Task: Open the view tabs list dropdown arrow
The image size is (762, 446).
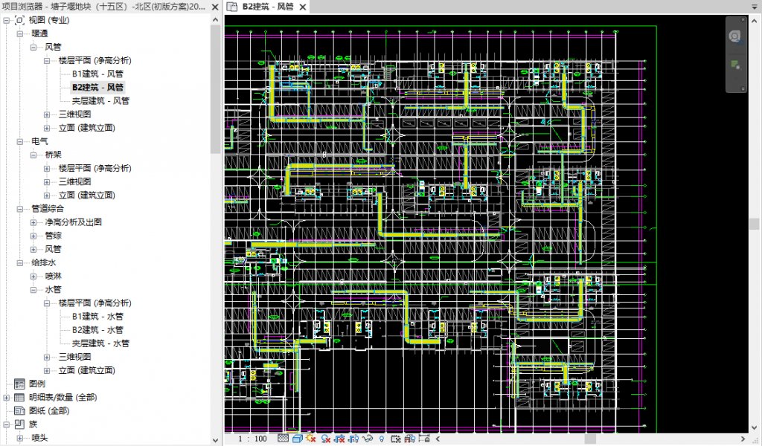Action: 755,7
